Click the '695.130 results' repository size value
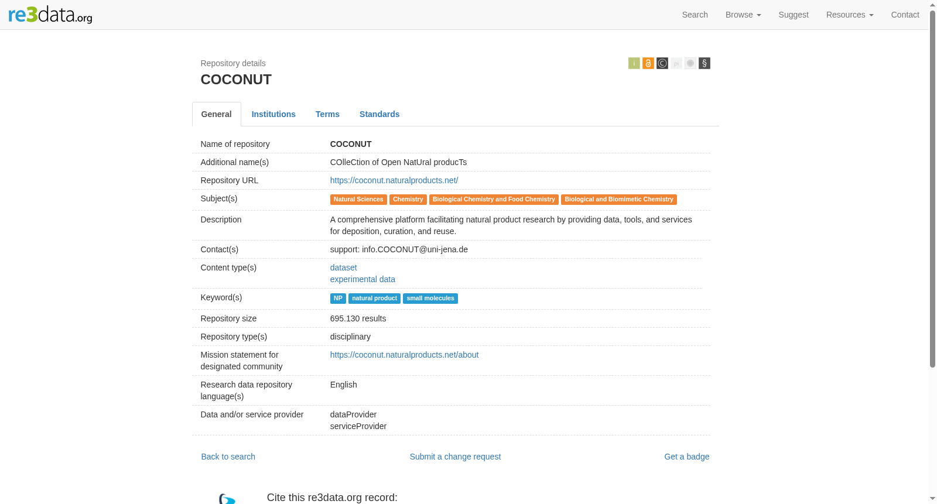 click(x=358, y=318)
